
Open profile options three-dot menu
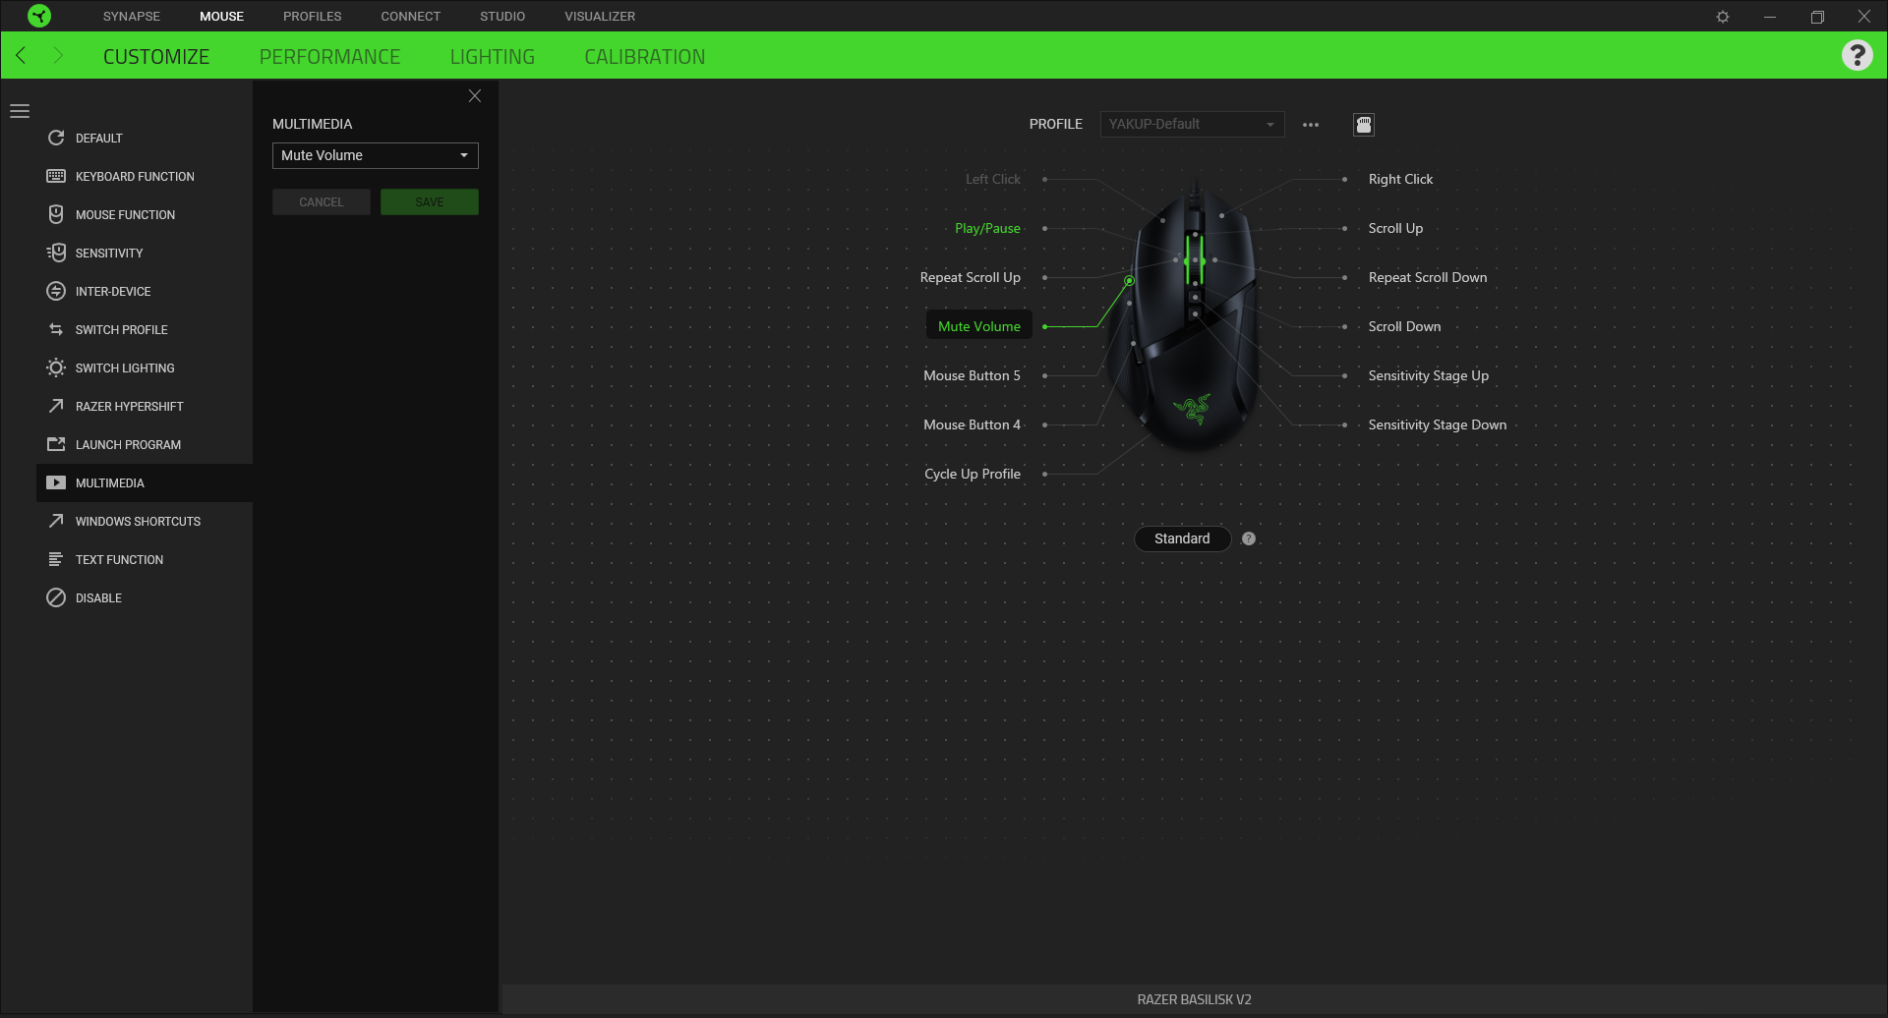click(1311, 125)
